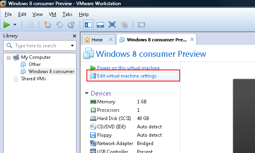This screenshot has width=255, height=153.
Task: Click the search magnifier icon
Action: (9, 46)
